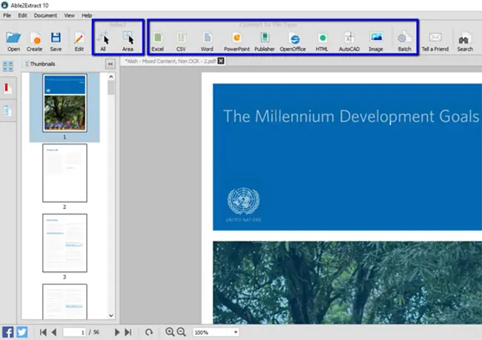Screen dimensions: 482x340
Task: Go to previous page
Action: coord(54,332)
